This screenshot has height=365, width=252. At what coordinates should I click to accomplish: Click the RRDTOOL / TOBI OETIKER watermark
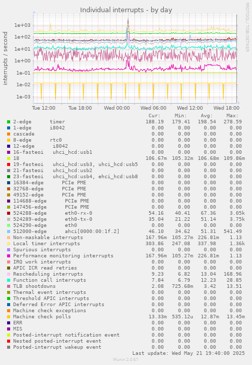click(247, 27)
